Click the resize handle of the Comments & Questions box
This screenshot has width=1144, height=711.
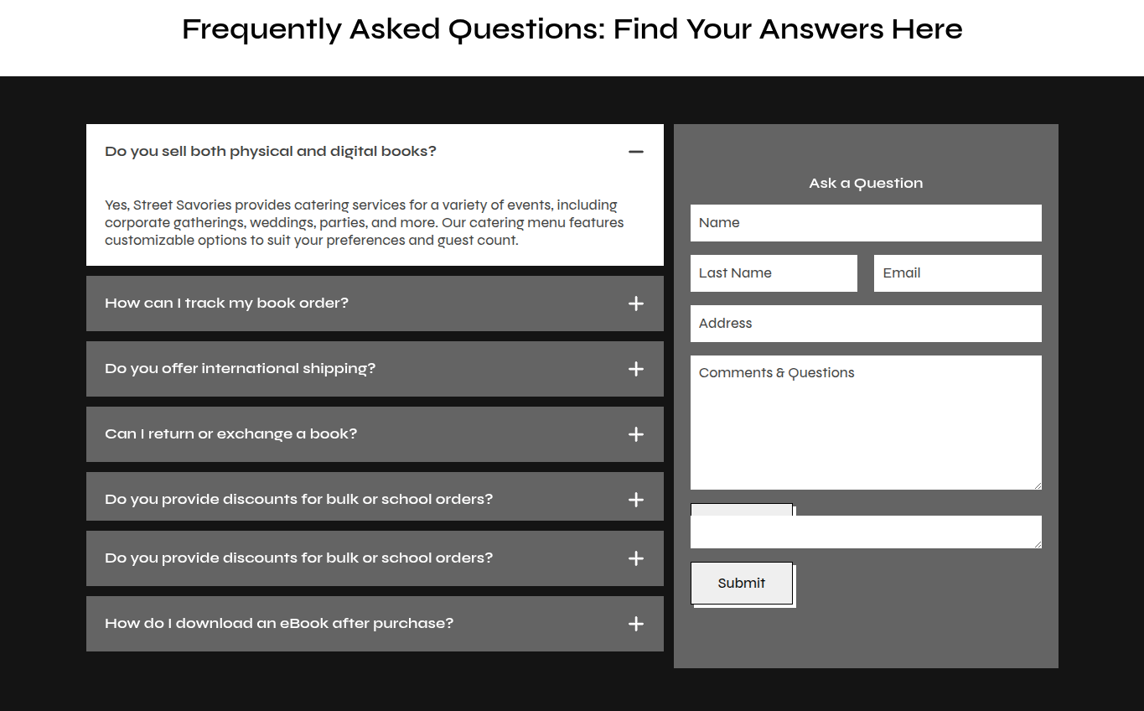pos(1038,485)
